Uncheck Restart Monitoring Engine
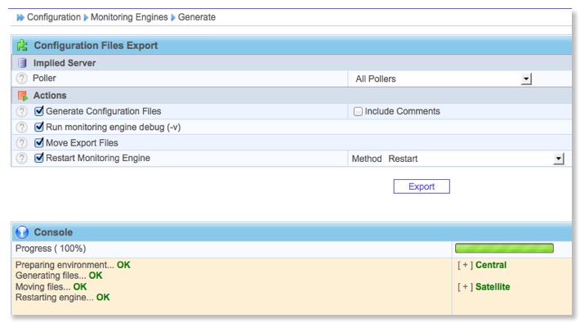580x323 pixels. pyautogui.click(x=39, y=158)
